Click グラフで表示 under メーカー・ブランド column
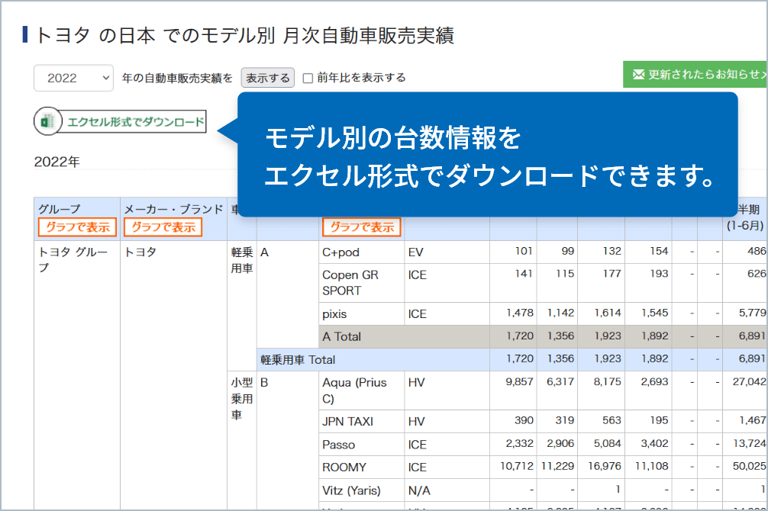768x511 pixels. pos(163,227)
